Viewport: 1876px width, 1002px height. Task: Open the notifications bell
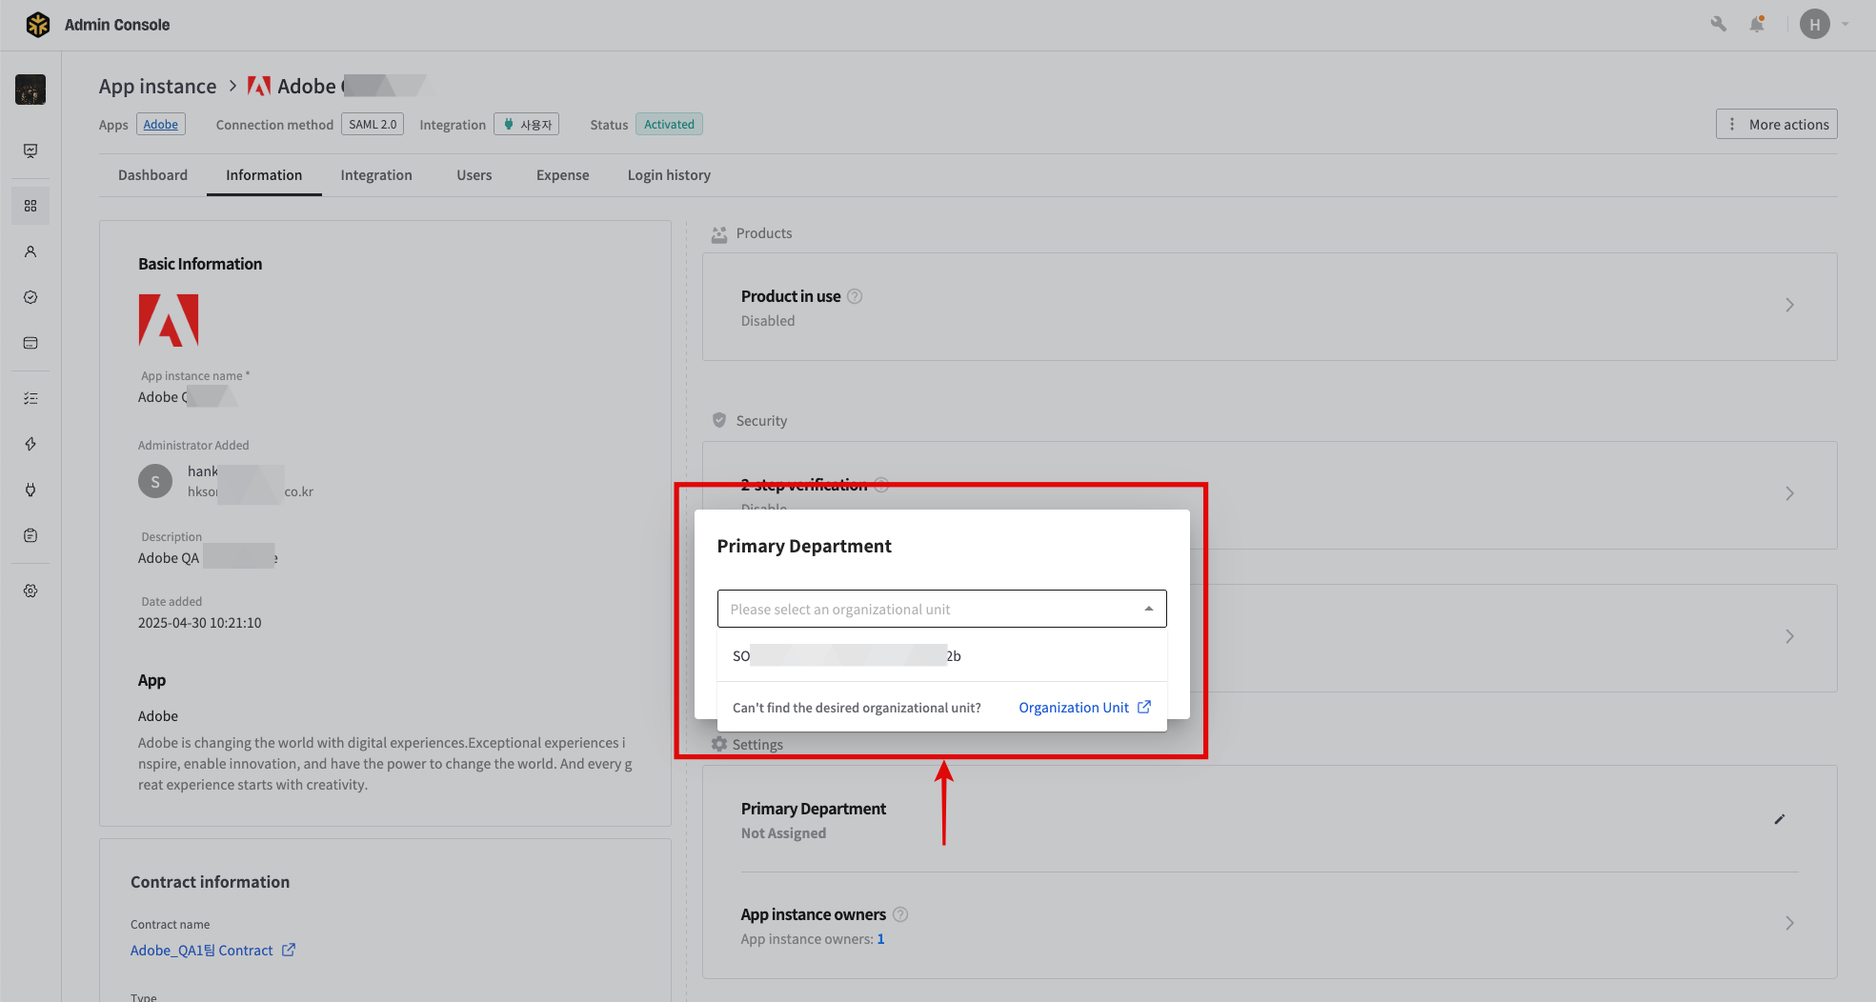tap(1757, 25)
